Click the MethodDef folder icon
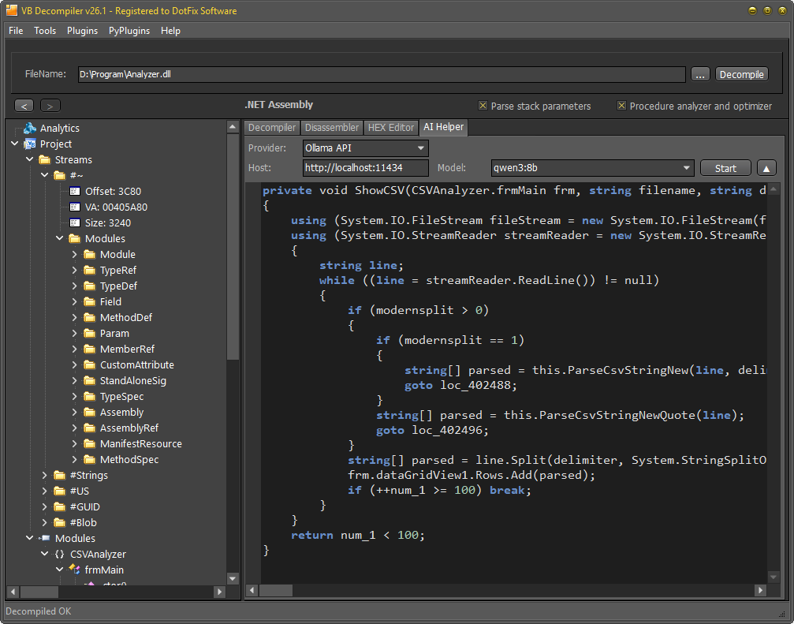 (x=90, y=317)
